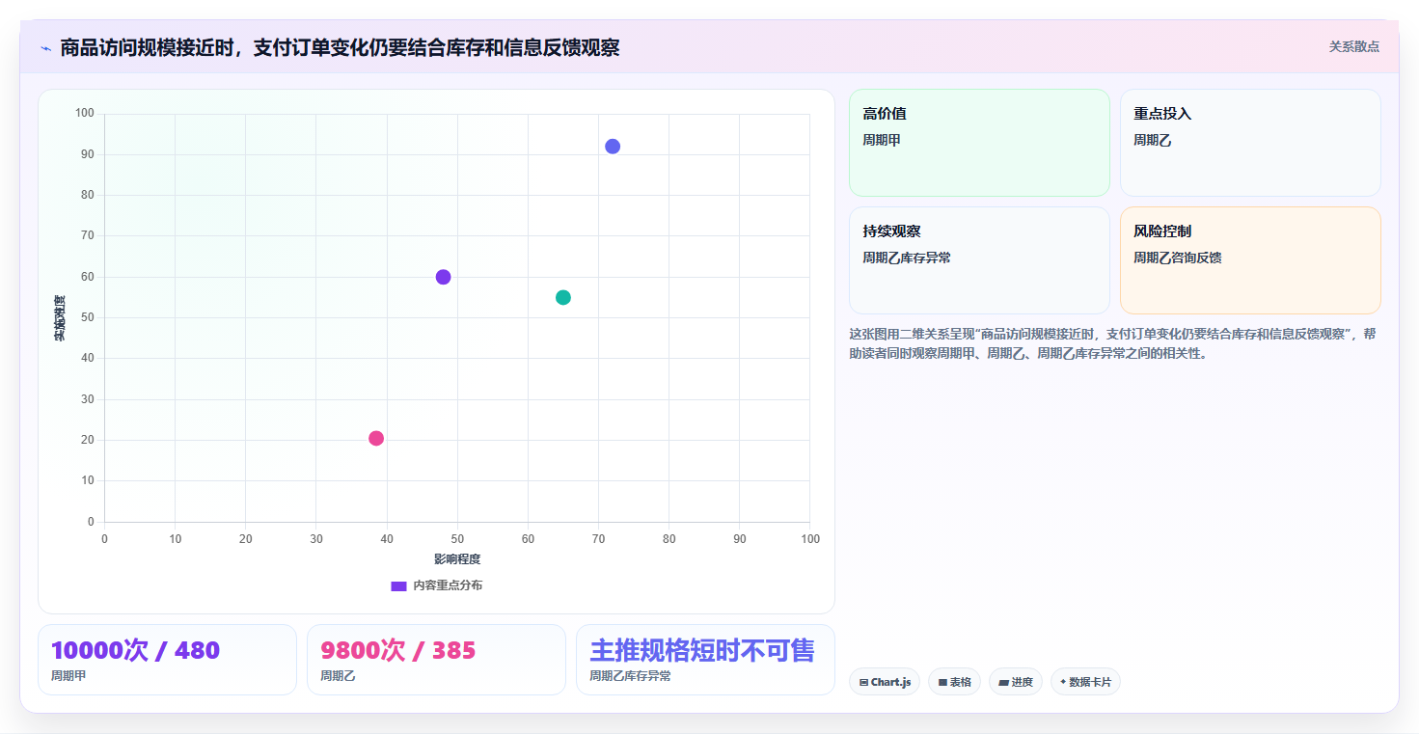Click the 数据卡片 tag chip
The image size is (1419, 734).
pos(1085,682)
